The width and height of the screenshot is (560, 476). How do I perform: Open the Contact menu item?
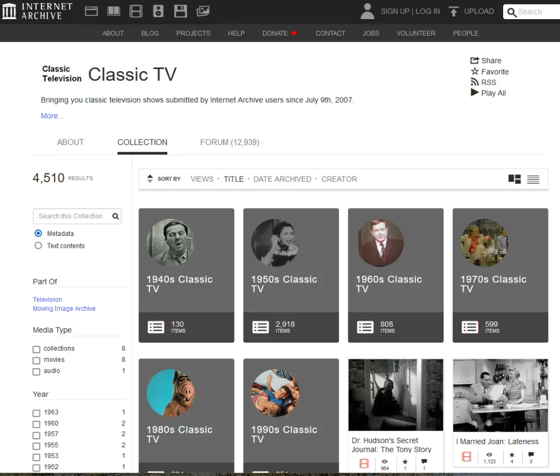tap(330, 33)
